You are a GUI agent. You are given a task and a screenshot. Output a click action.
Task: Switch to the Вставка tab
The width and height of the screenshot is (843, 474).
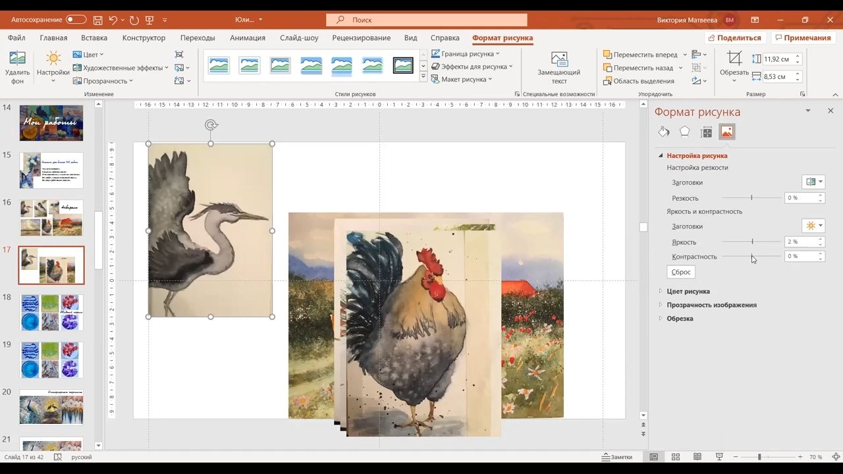[94, 38]
